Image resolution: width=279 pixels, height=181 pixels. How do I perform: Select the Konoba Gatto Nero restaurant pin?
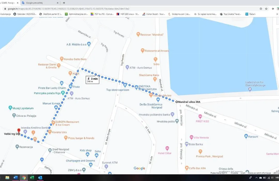click(x=61, y=59)
